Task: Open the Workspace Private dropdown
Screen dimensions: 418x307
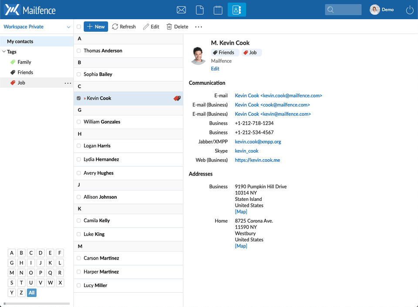Action: point(37,27)
